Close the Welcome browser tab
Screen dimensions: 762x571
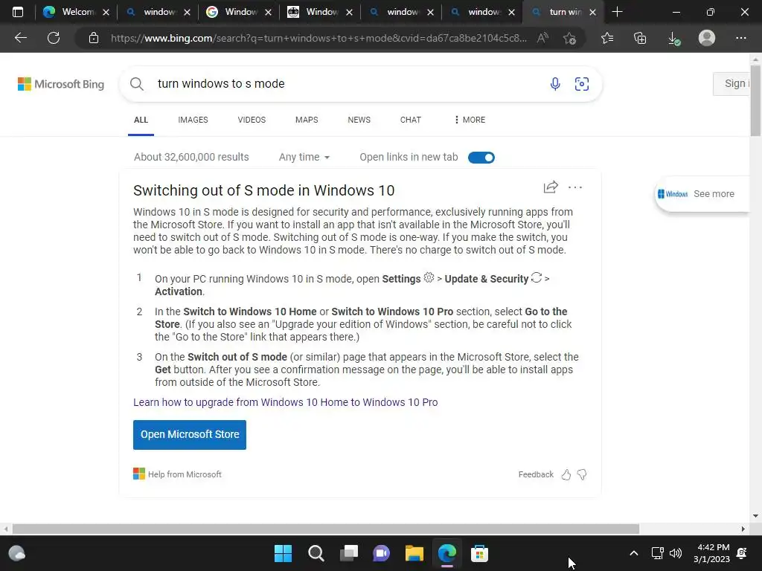pyautogui.click(x=106, y=13)
